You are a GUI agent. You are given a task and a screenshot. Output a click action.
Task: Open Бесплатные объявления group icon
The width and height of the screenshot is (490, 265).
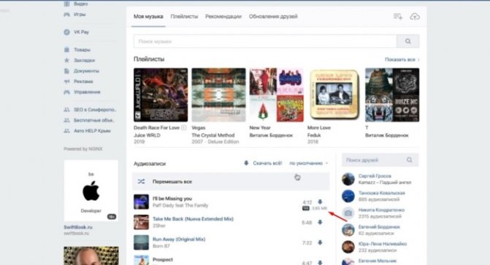pyautogui.click(x=66, y=120)
